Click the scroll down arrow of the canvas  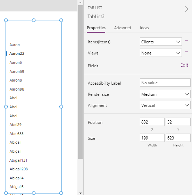coord(81,193)
